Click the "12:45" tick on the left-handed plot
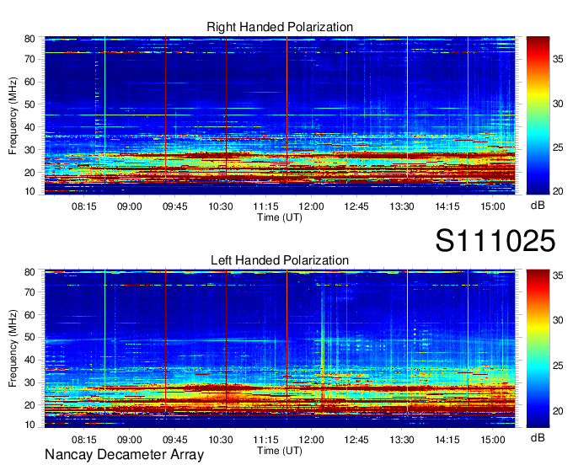Image resolution: width=573 pixels, height=465 pixels. 356,440
